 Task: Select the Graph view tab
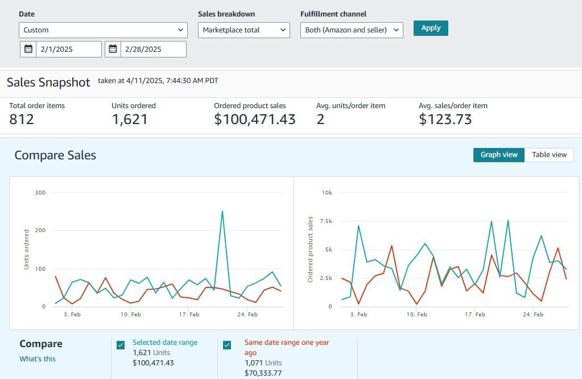tap(499, 155)
